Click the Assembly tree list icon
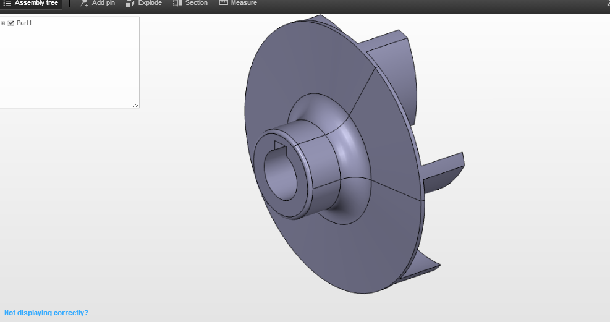610x322 pixels. (7, 3)
